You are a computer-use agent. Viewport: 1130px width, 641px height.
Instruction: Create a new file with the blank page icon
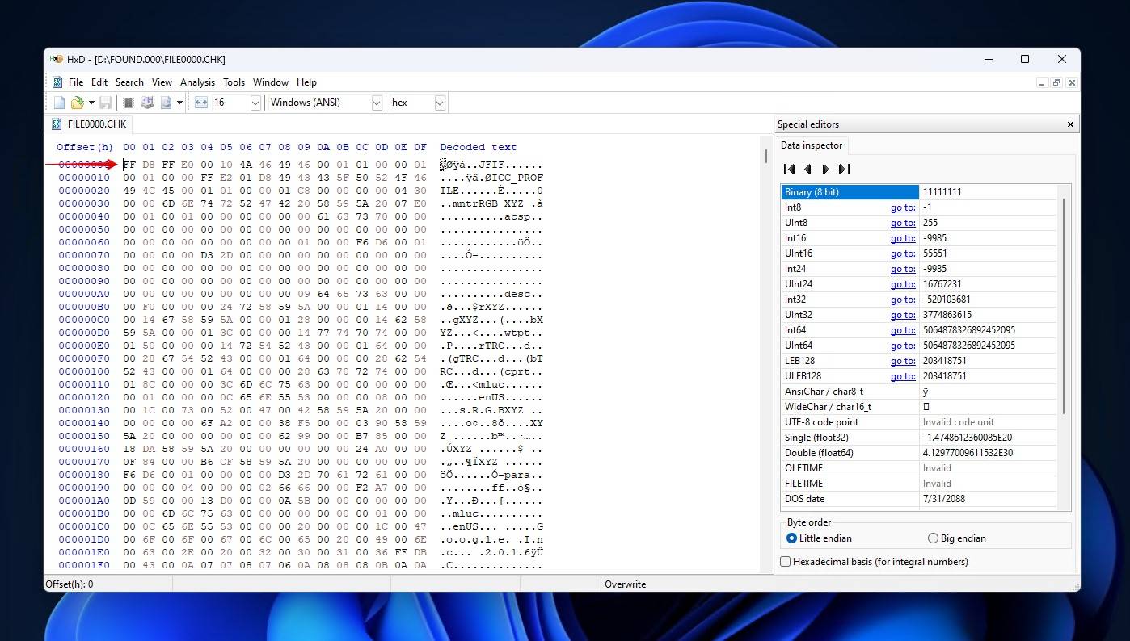(59, 103)
